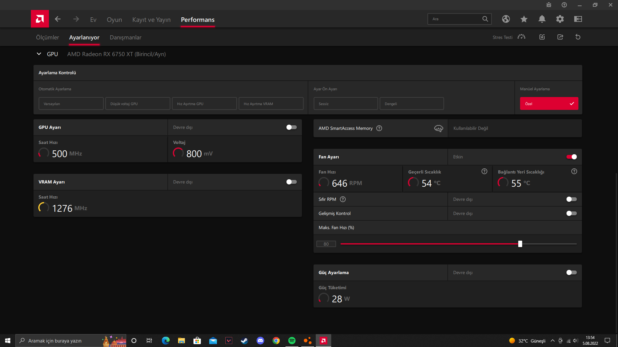Click the search magnifier icon

485,19
